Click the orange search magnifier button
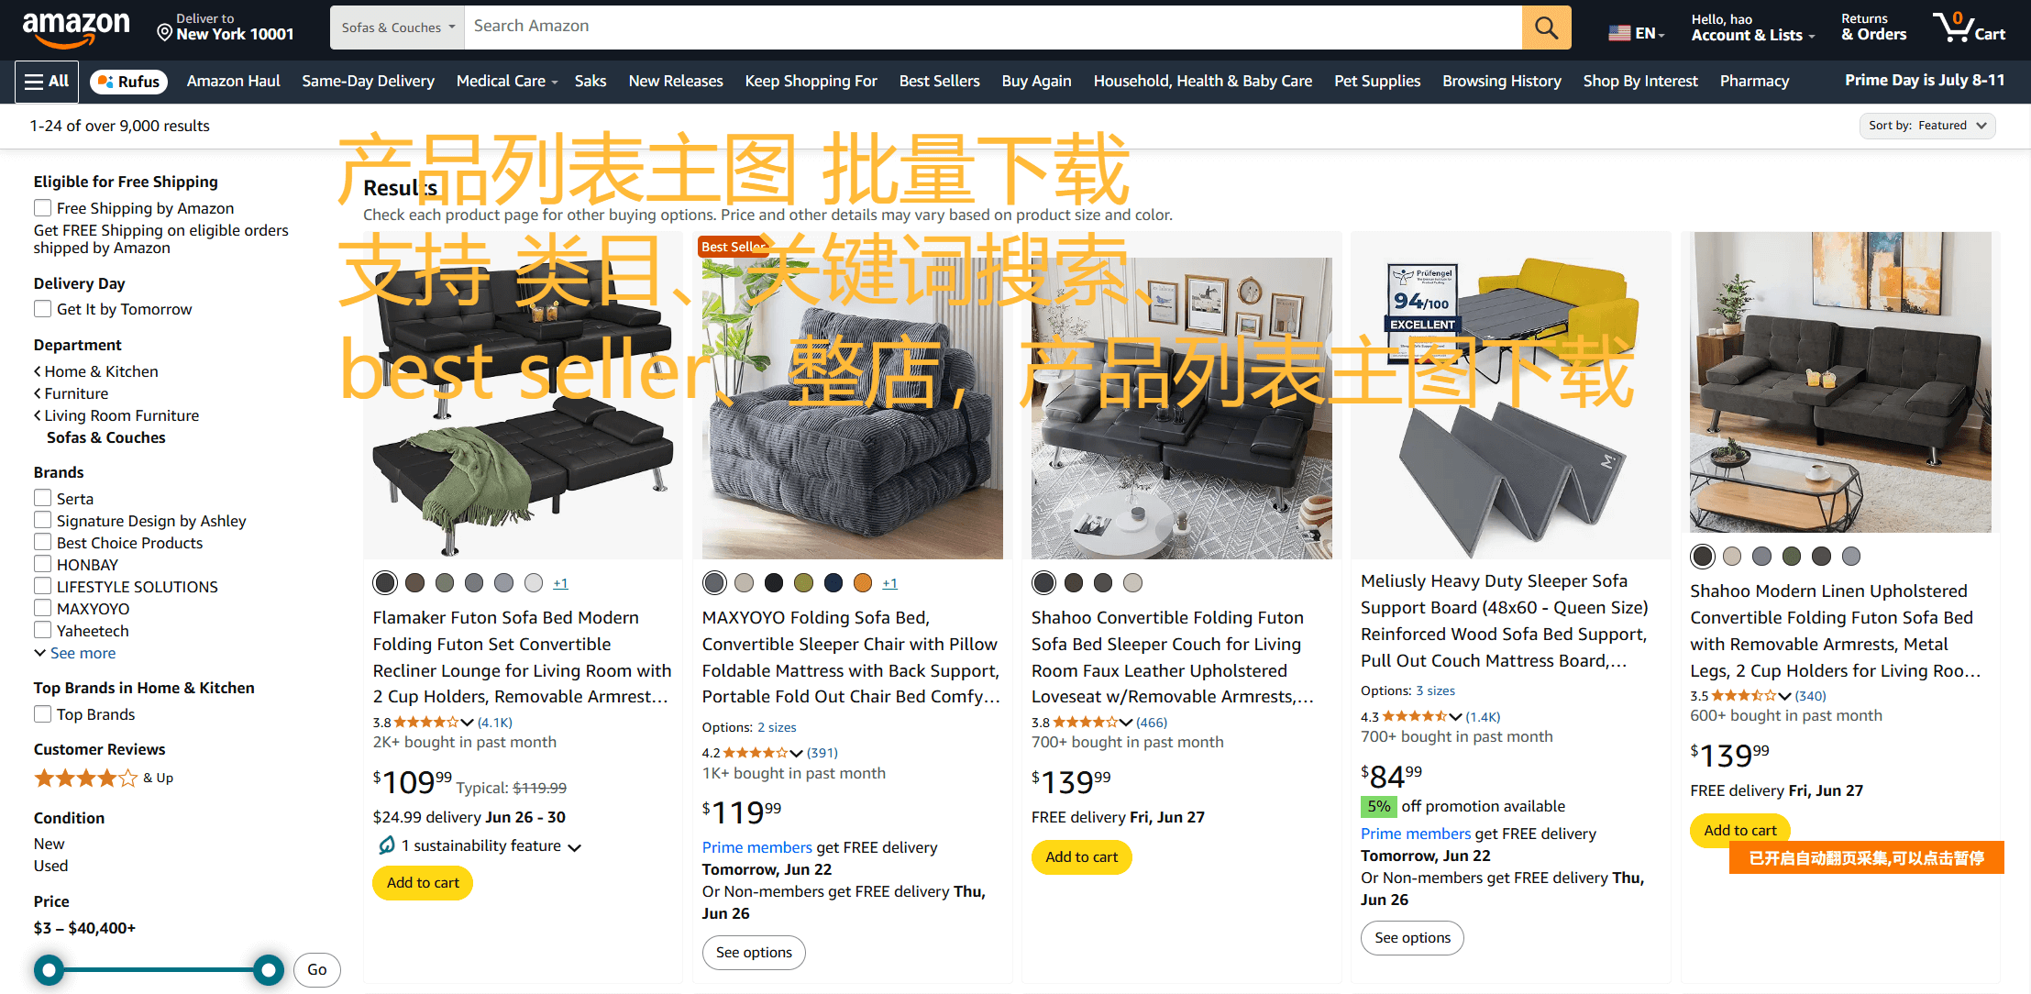 point(1546,28)
